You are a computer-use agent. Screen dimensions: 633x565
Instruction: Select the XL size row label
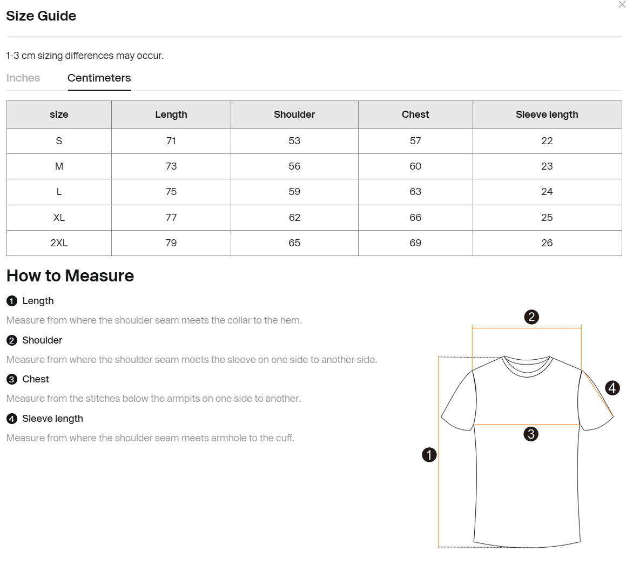coord(59,218)
